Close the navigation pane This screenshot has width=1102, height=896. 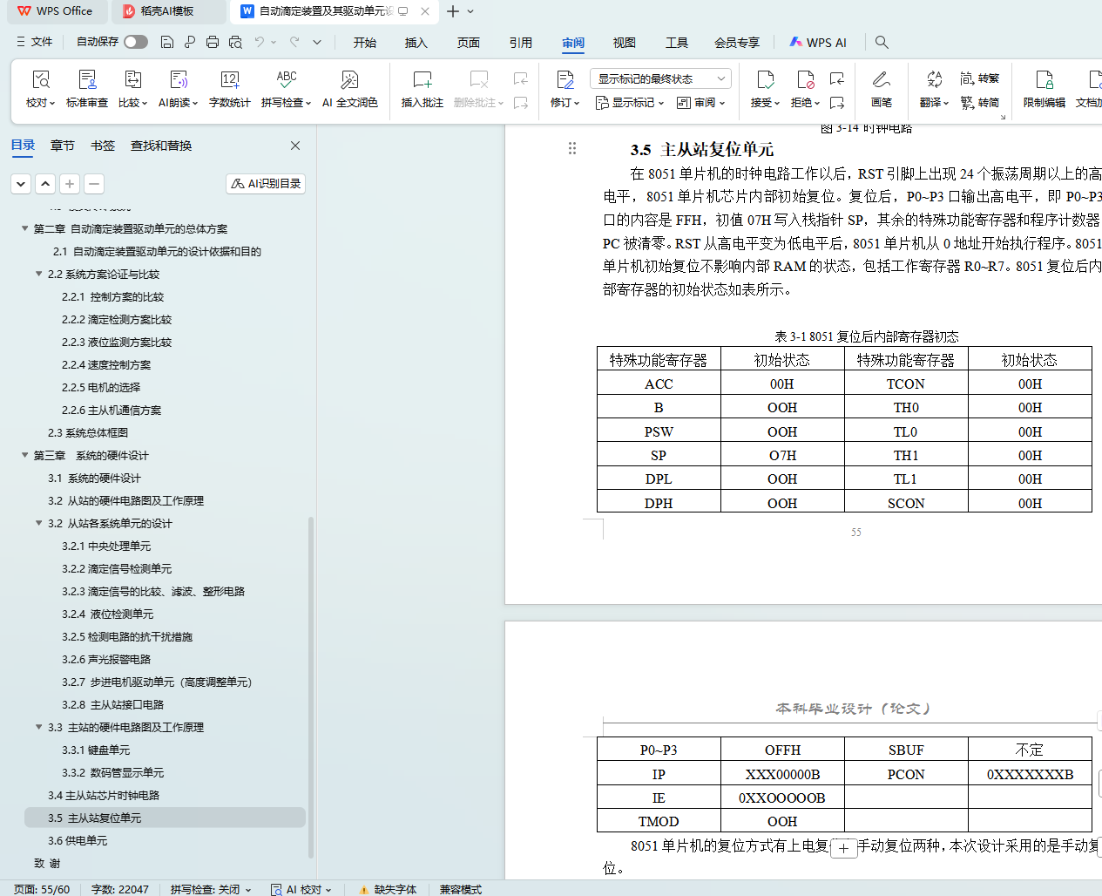point(295,146)
